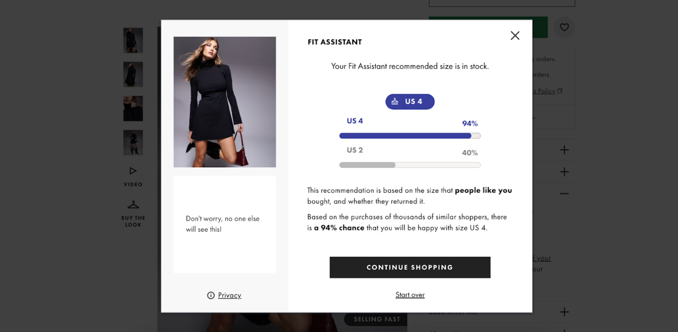Click the Video play icon in the sidebar
678x332 pixels.
click(x=133, y=171)
